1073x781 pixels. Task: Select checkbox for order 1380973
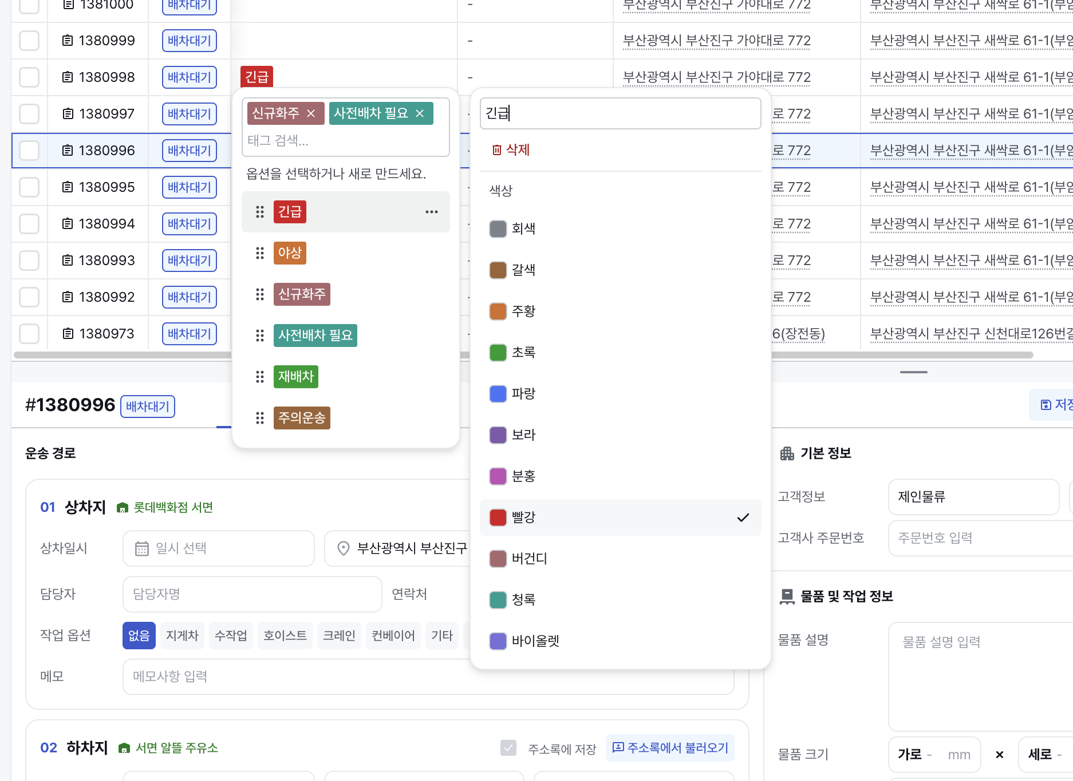(x=29, y=334)
